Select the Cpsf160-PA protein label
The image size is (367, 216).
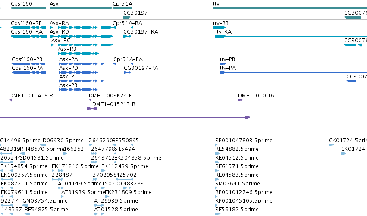coord(27,68)
